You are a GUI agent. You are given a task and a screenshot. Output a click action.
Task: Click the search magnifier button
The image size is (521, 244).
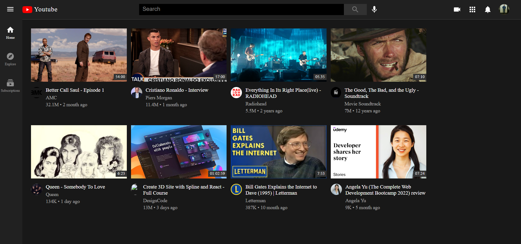(x=355, y=9)
